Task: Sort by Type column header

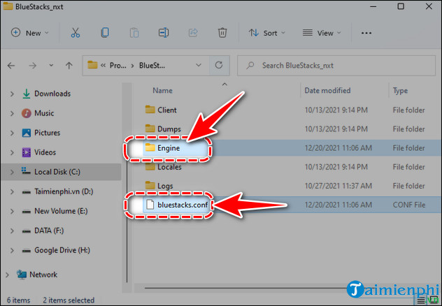Action: point(400,91)
